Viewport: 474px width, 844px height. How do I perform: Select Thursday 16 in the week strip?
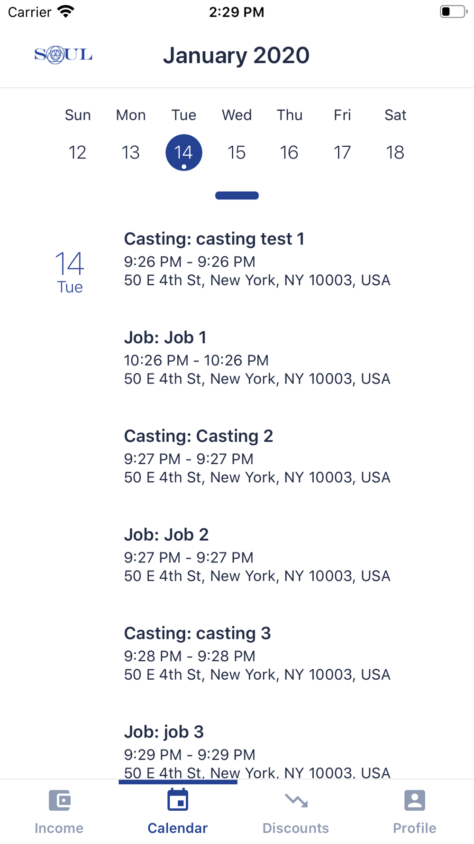[289, 152]
